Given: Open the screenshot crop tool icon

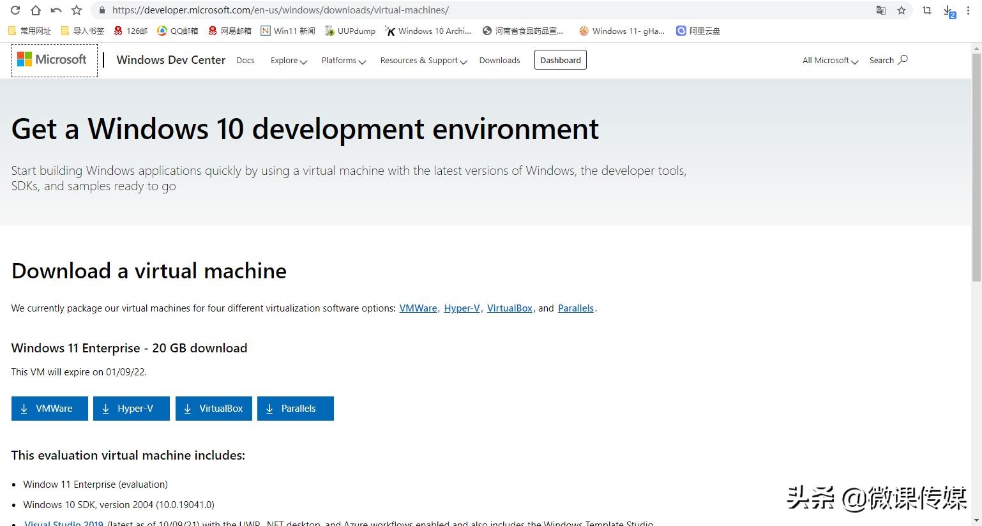Looking at the screenshot, I should pos(927,10).
